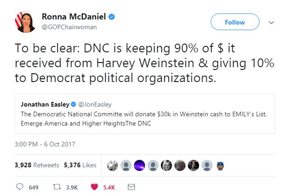Open the emoji face liker avatar
The image size is (293, 196).
pos(221,165)
